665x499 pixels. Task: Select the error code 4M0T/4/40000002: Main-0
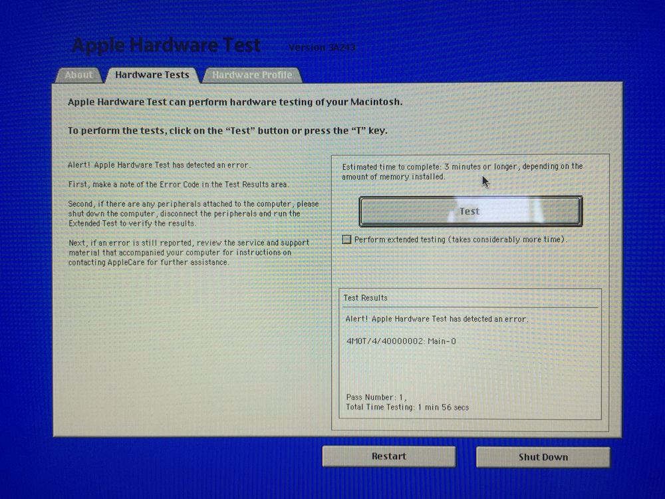tap(401, 341)
